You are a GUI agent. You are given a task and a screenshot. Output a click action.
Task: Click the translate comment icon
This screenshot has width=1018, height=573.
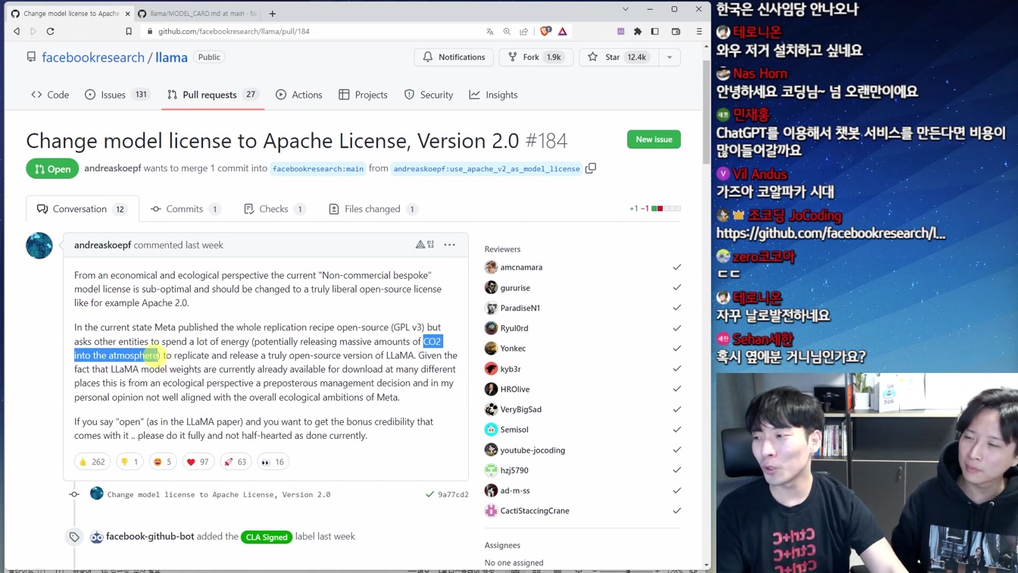425,245
